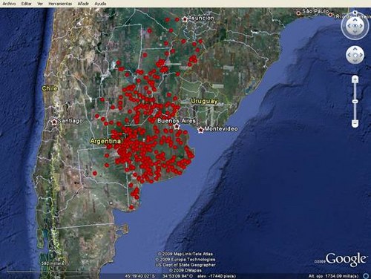Open the Ver menu

[x=40, y=4]
